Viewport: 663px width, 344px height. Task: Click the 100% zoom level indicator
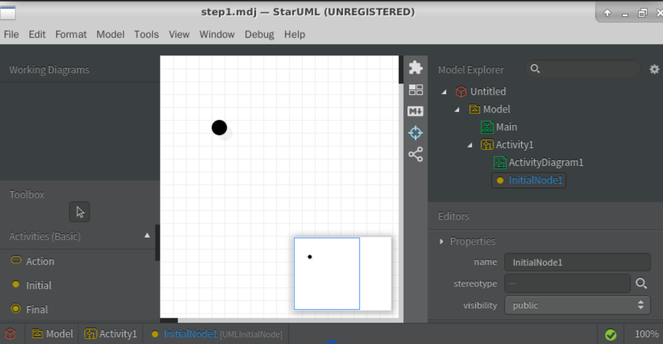coord(646,334)
